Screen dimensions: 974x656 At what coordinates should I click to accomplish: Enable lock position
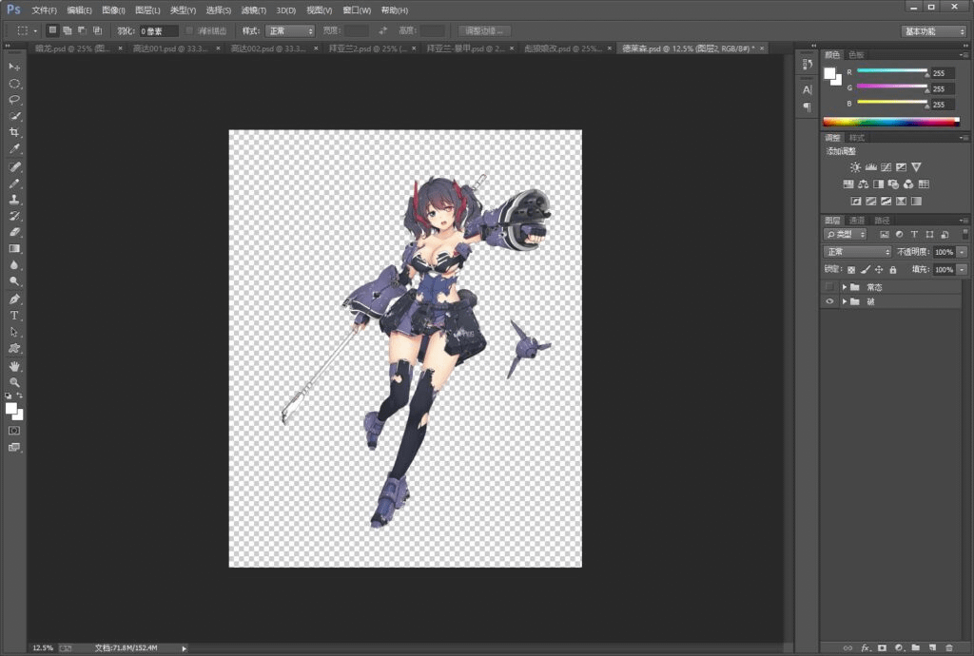[879, 269]
